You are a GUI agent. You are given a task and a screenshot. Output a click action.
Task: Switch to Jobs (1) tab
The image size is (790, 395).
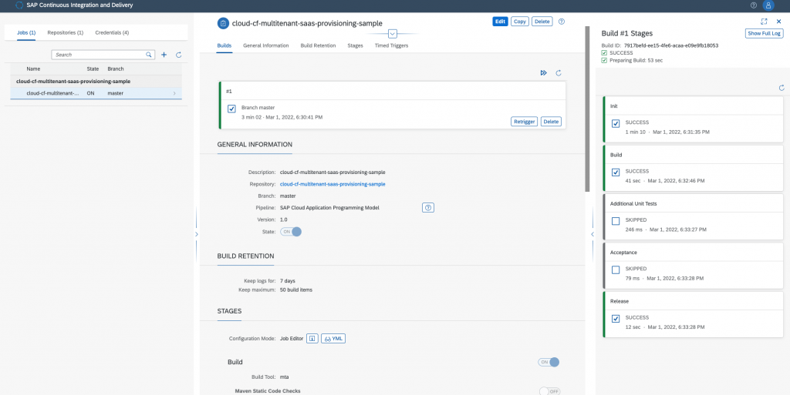point(26,32)
